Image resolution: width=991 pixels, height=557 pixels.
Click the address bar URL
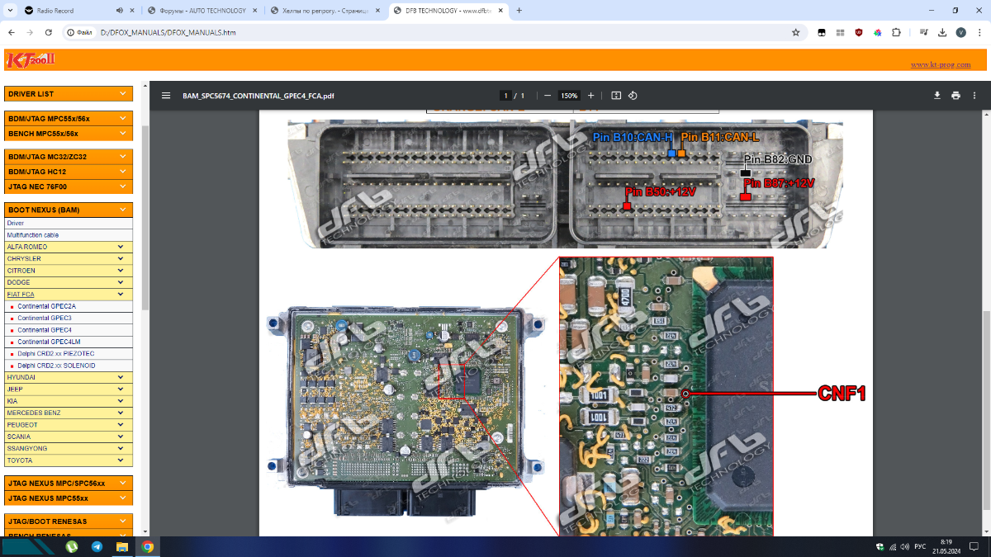[x=167, y=32]
